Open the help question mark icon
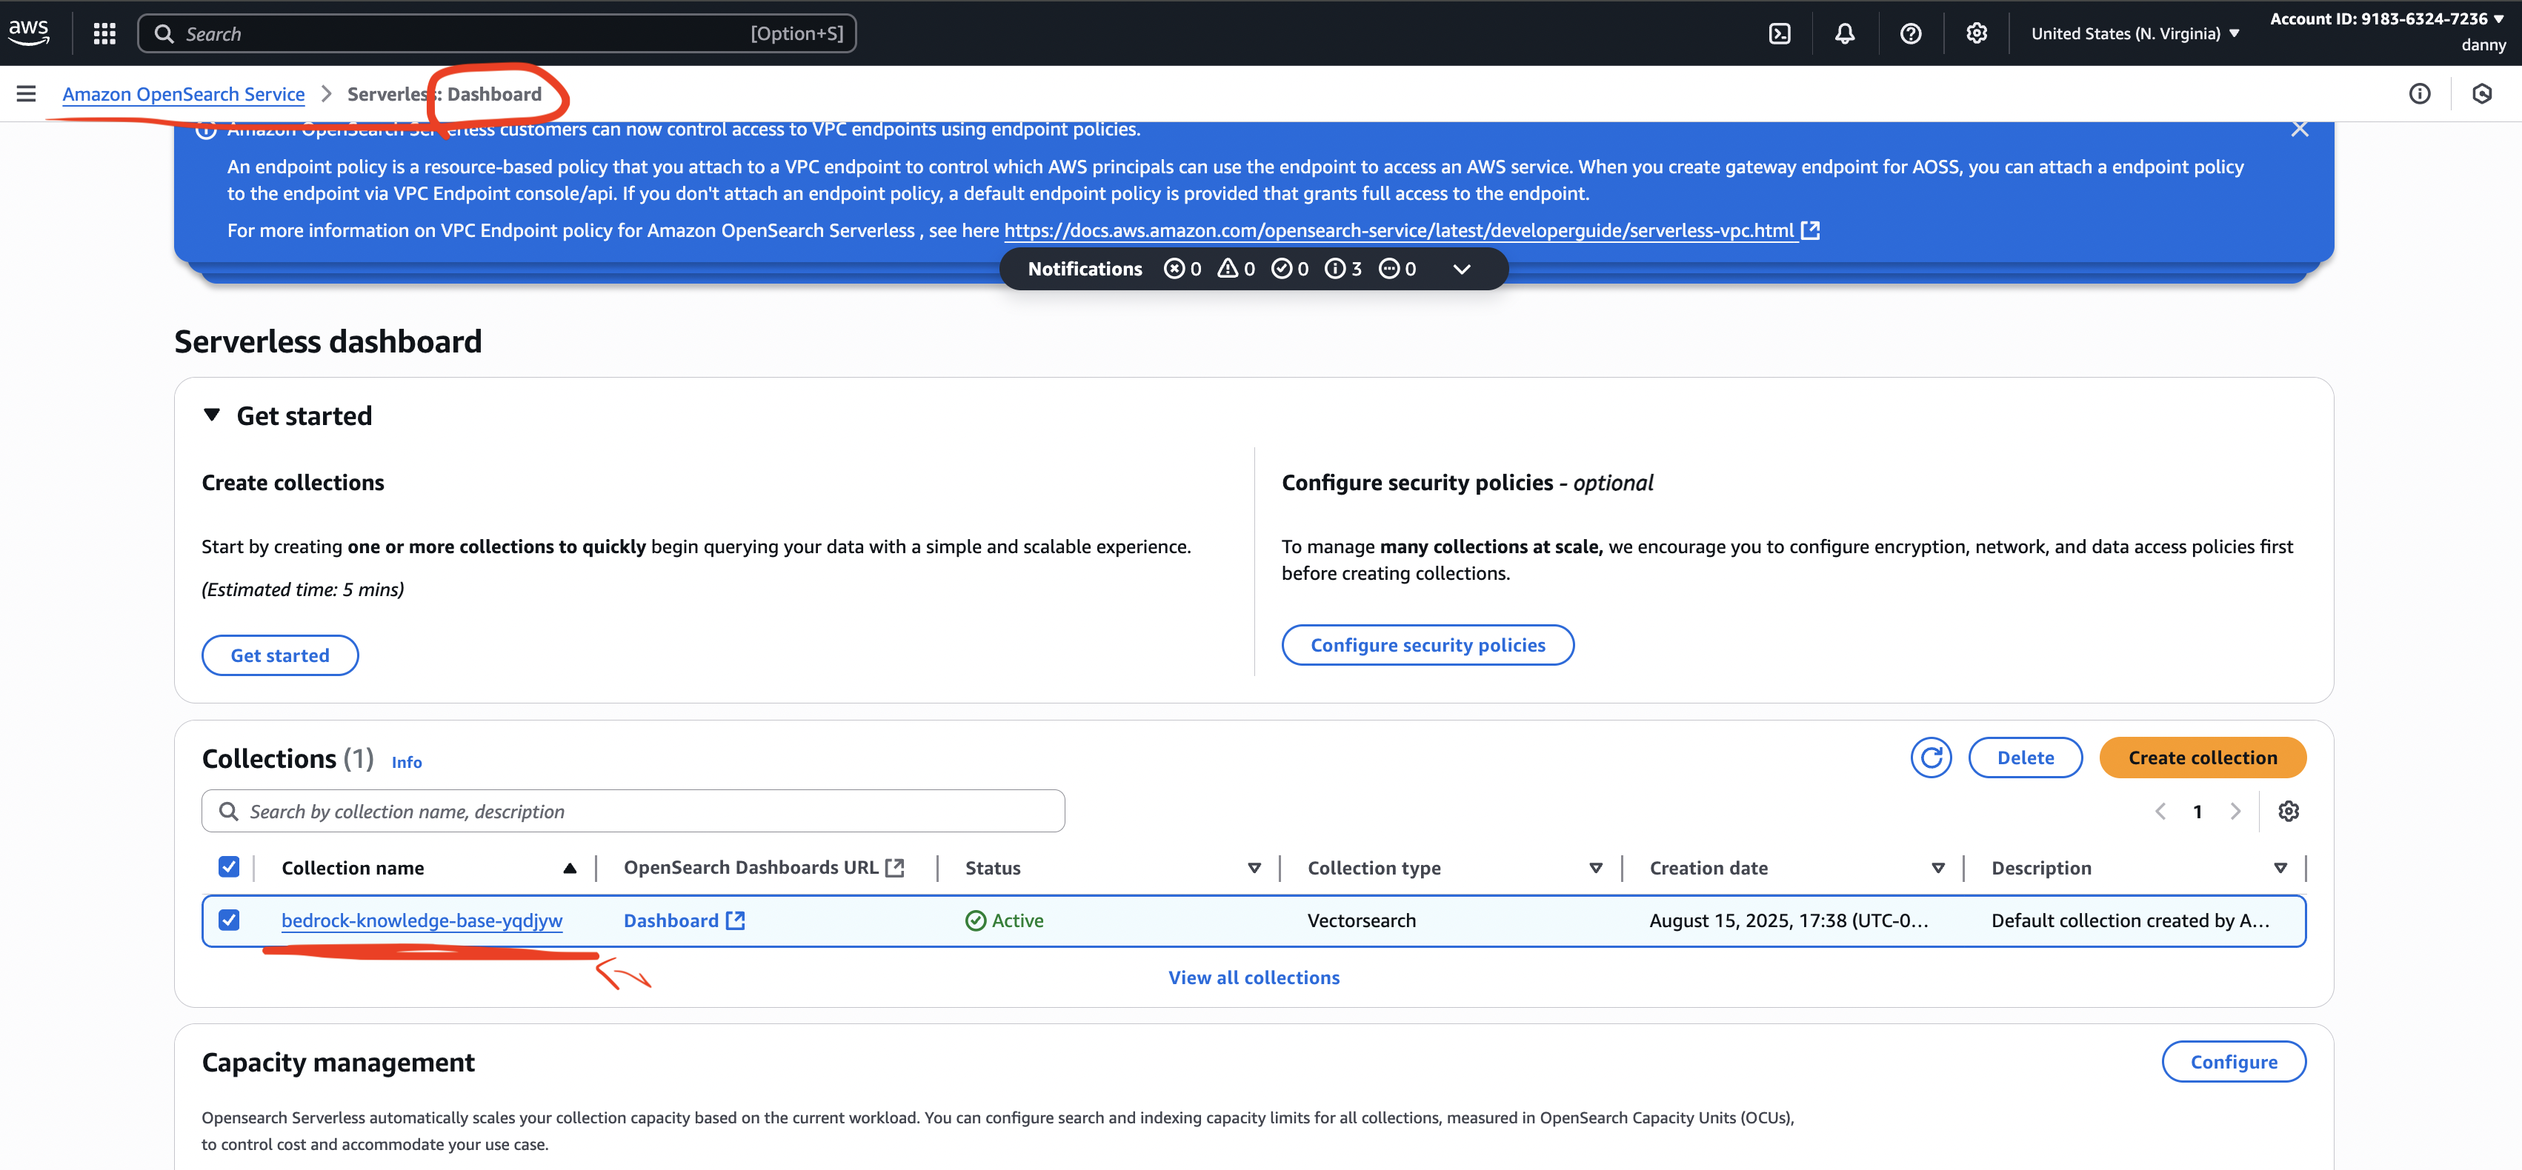This screenshot has height=1170, width=2522. (1910, 33)
